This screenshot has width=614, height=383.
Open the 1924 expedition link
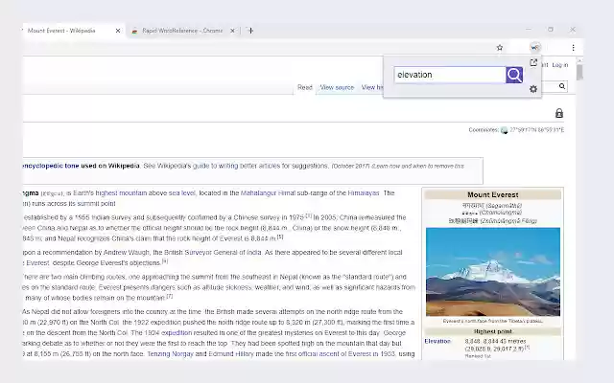177,333
